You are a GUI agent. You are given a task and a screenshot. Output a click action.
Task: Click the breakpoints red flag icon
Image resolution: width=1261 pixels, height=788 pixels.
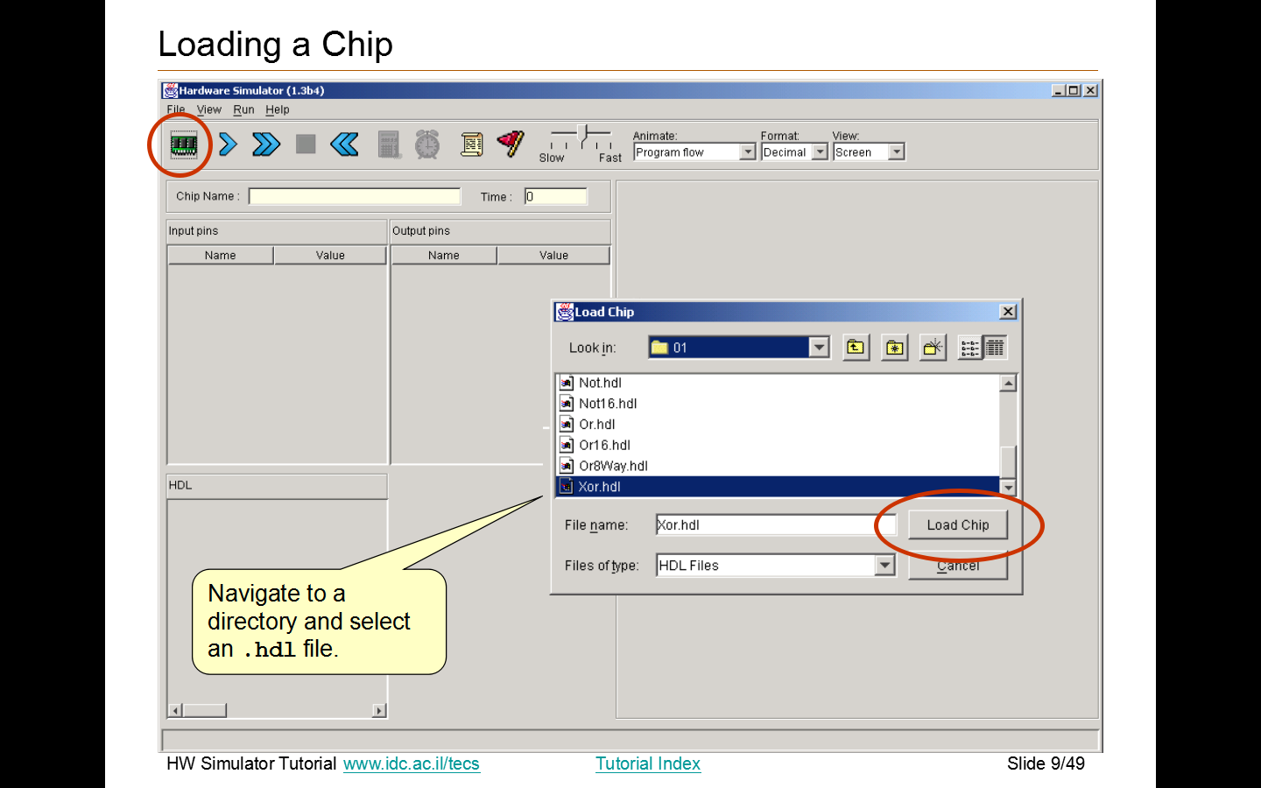tap(511, 144)
